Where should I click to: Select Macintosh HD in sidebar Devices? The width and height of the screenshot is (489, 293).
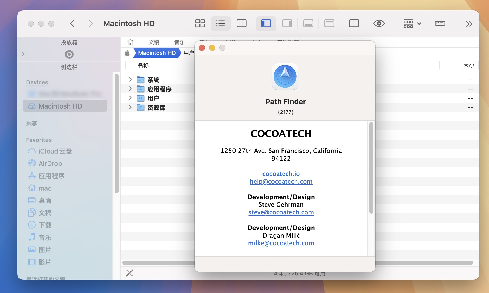[65, 106]
